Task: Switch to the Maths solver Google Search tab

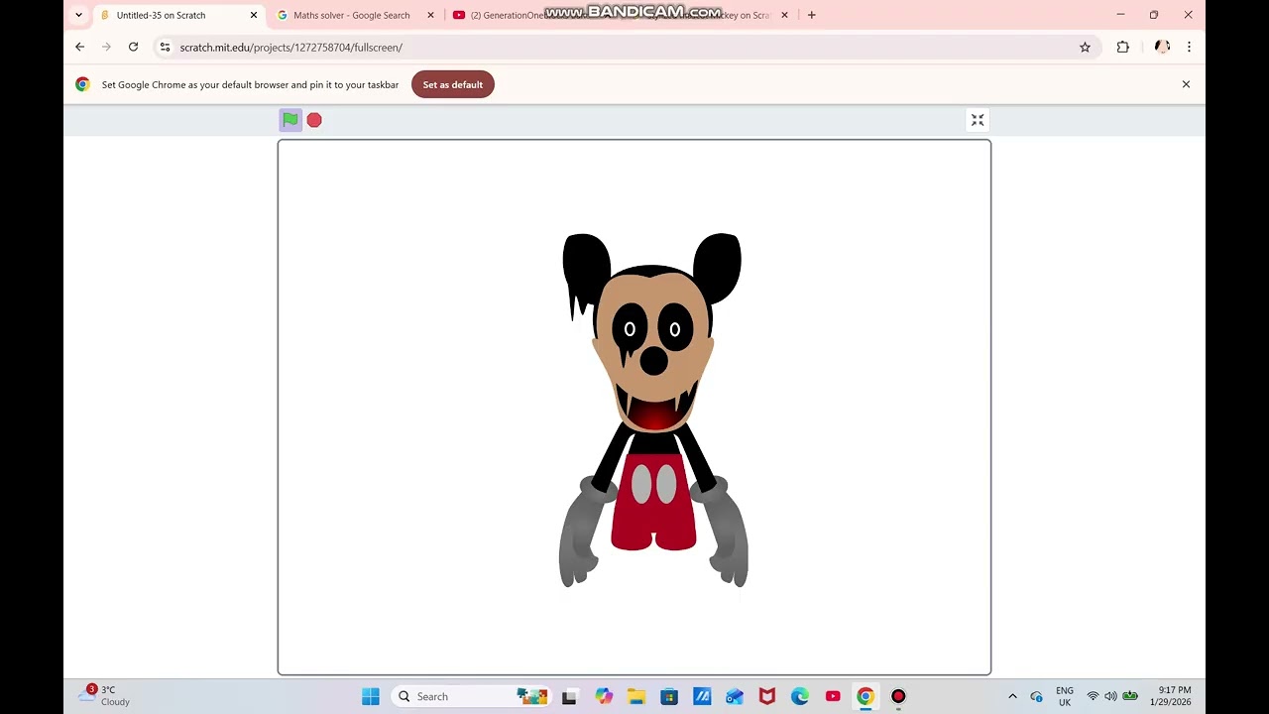Action: tap(353, 15)
